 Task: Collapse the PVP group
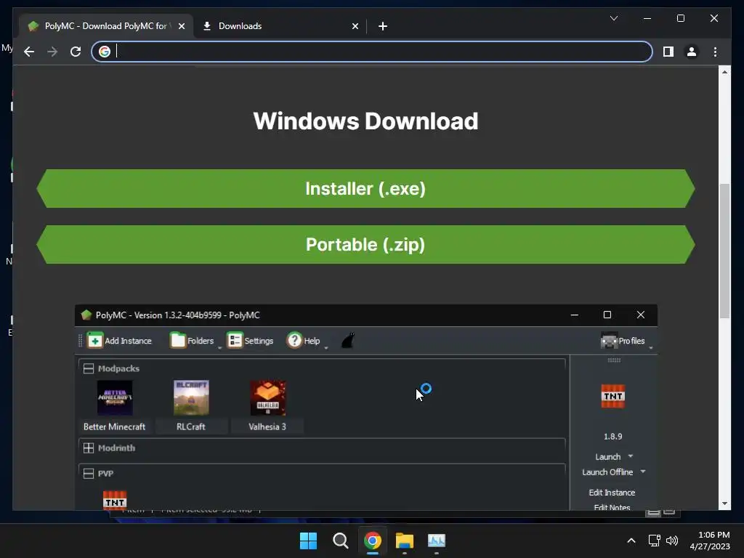point(88,474)
